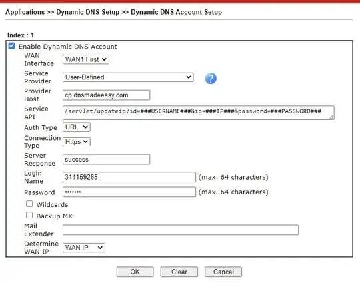Grab the Service API textarea resize handle

point(331,117)
